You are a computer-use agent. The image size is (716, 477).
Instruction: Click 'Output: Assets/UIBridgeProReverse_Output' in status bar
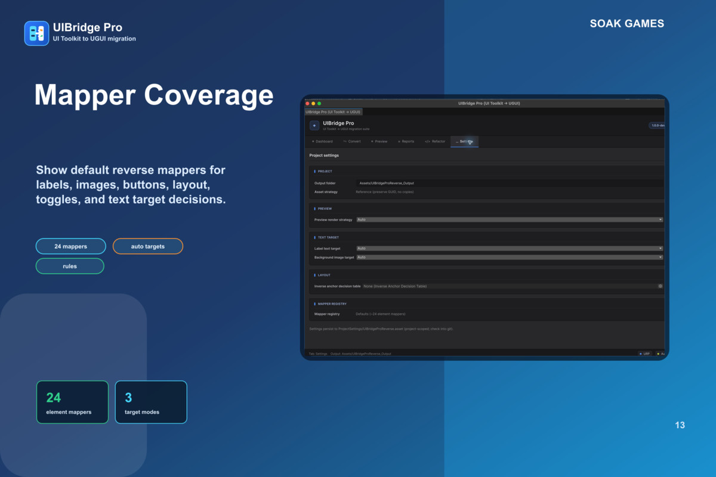tap(361, 354)
